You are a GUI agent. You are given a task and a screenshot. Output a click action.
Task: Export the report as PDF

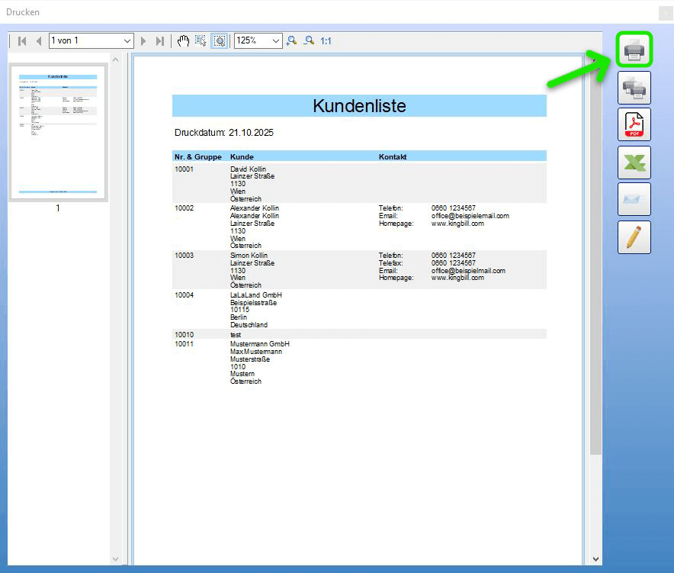634,124
